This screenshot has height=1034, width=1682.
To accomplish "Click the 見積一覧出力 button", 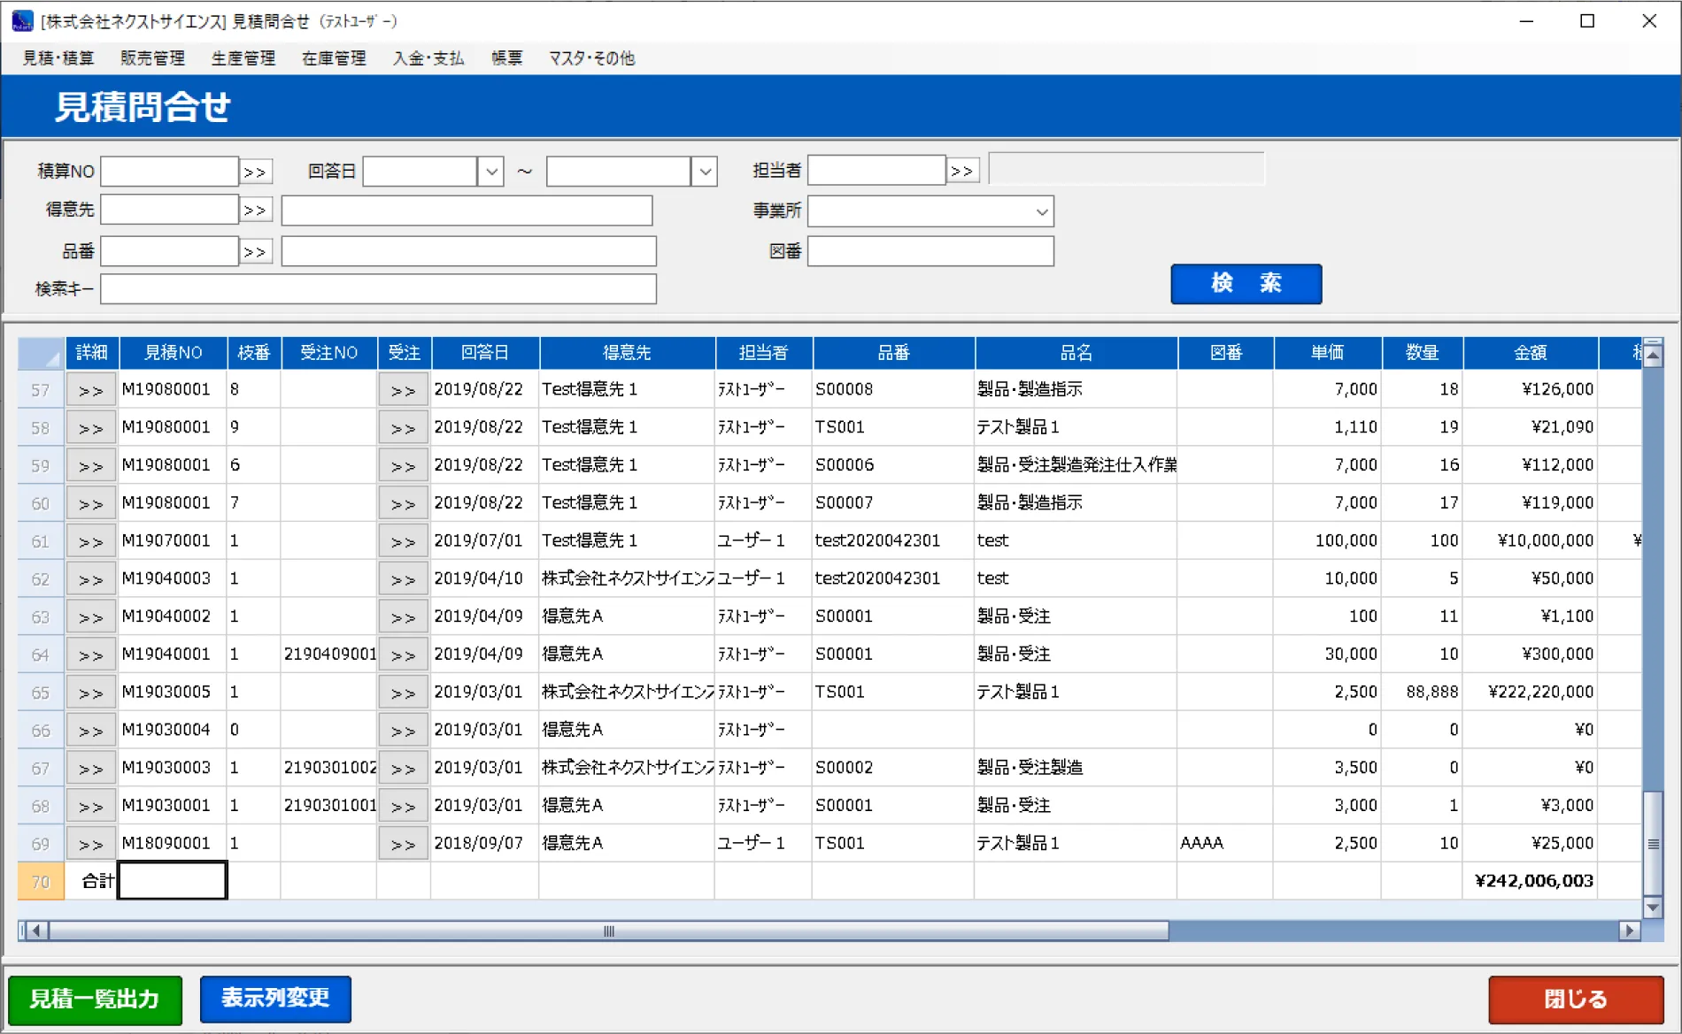I will pos(95,1000).
